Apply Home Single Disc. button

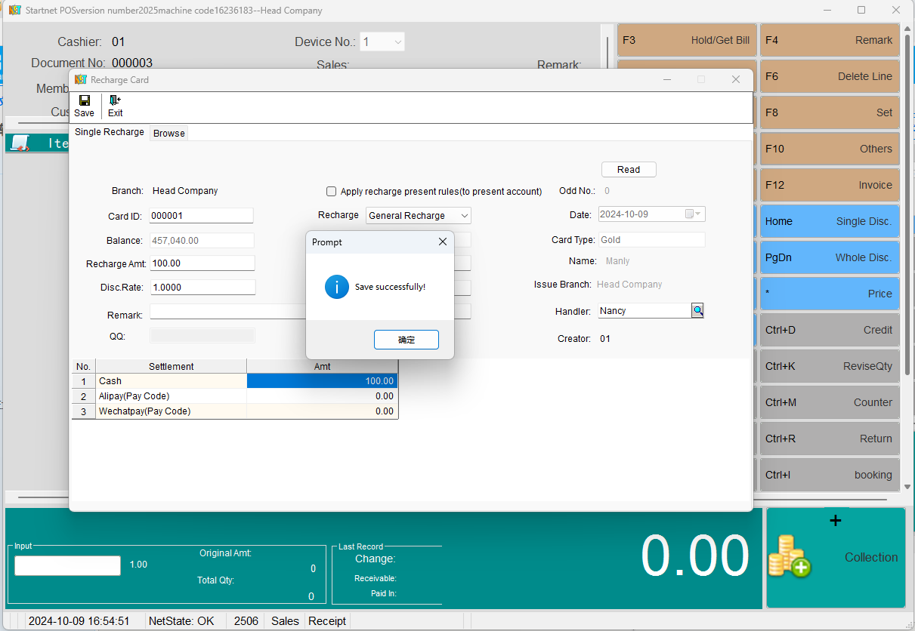[830, 221]
